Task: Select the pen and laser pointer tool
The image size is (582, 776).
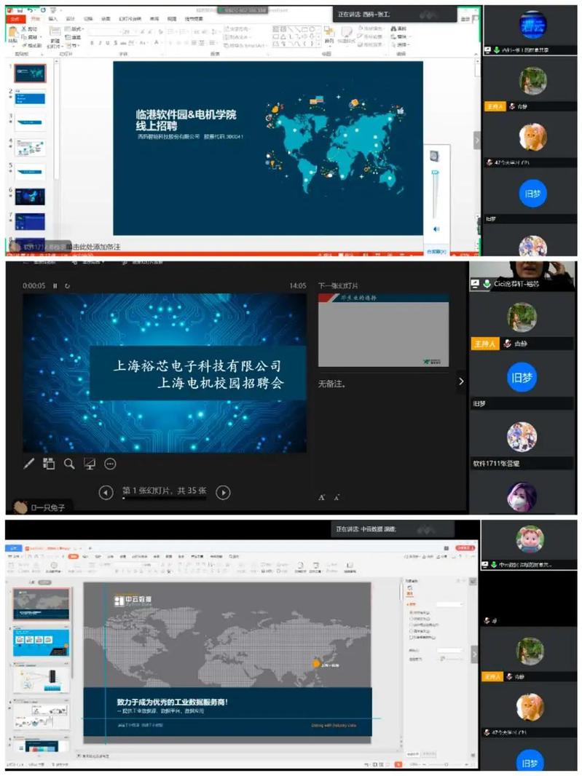Action: coord(29,464)
